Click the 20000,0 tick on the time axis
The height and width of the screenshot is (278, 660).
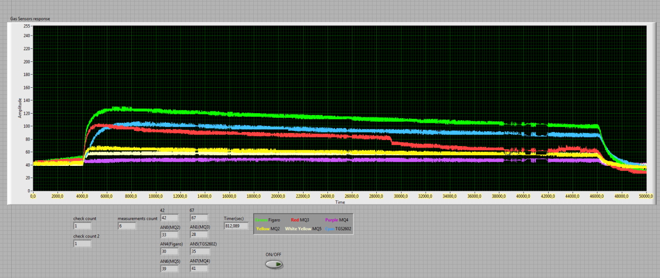click(279, 196)
